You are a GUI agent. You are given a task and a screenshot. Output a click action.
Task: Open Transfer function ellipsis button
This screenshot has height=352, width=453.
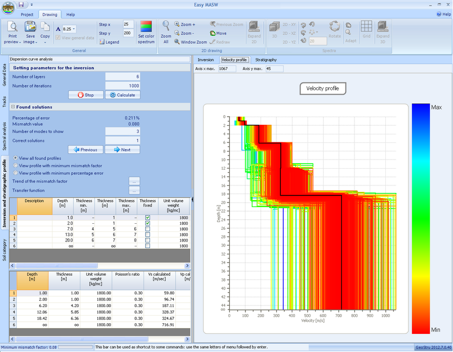[x=134, y=190]
